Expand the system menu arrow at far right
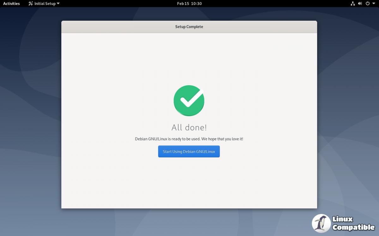379x236 pixels. (x=374, y=4)
